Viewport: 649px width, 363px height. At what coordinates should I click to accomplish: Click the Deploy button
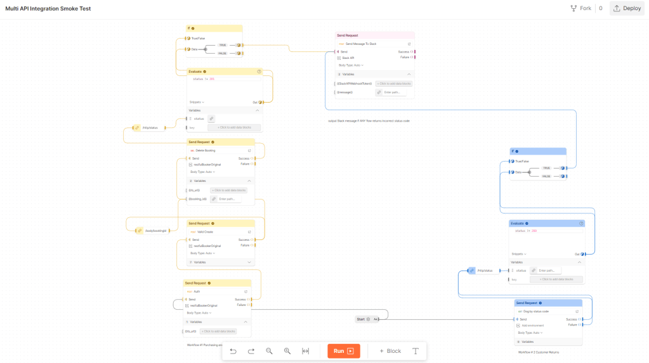[627, 8]
